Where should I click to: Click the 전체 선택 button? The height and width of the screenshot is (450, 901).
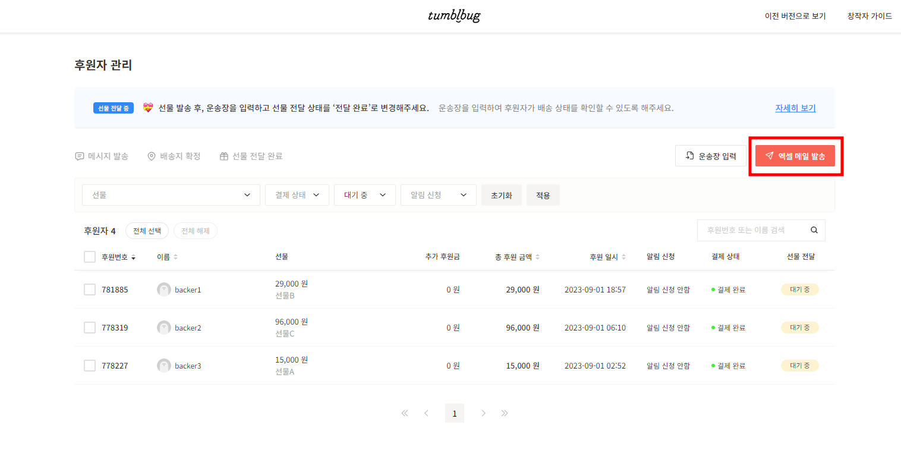pos(147,231)
